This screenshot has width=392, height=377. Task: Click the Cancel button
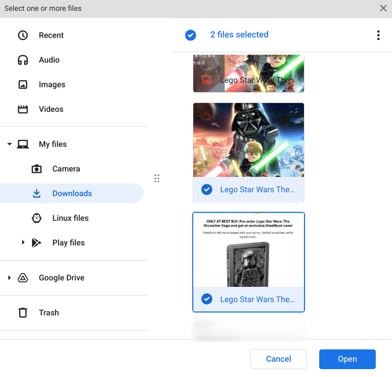tap(278, 359)
